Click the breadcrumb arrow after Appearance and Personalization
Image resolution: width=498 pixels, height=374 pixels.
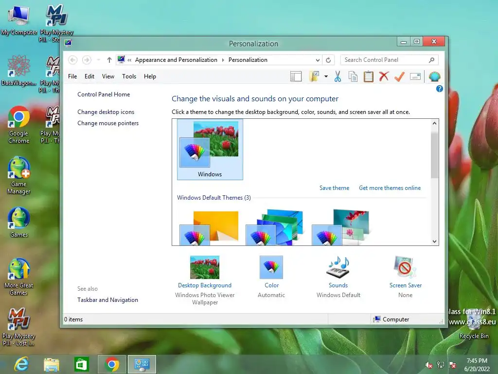[x=223, y=60]
